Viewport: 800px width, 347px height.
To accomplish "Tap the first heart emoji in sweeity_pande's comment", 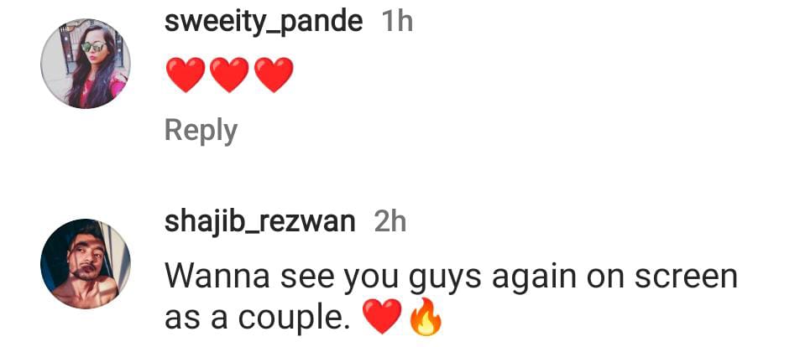I will (186, 75).
